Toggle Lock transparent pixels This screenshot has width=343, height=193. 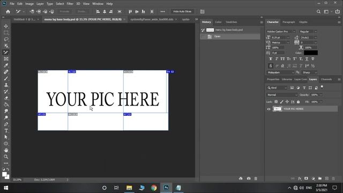coord(276,102)
